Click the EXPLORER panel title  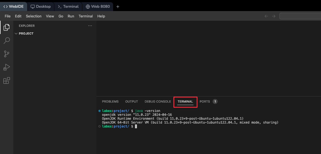tap(27, 26)
